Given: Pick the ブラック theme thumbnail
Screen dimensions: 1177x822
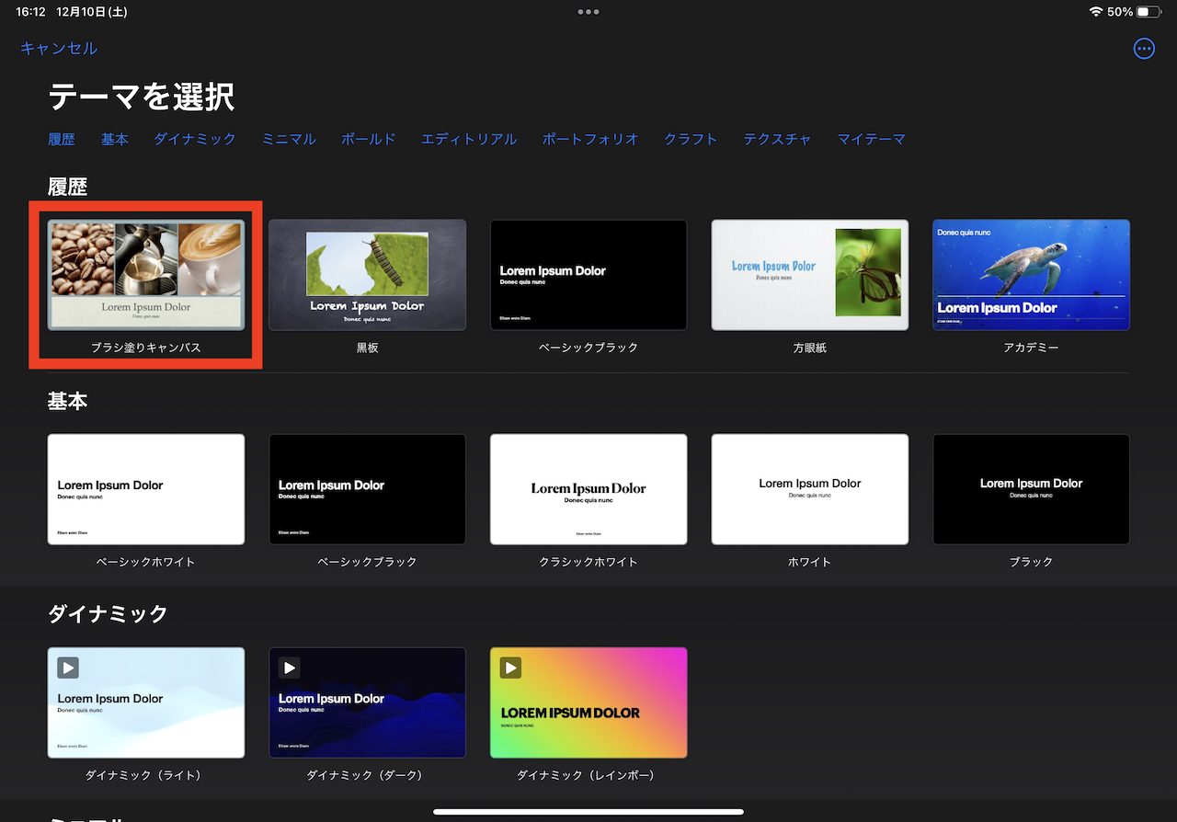Looking at the screenshot, I should pos(1032,489).
